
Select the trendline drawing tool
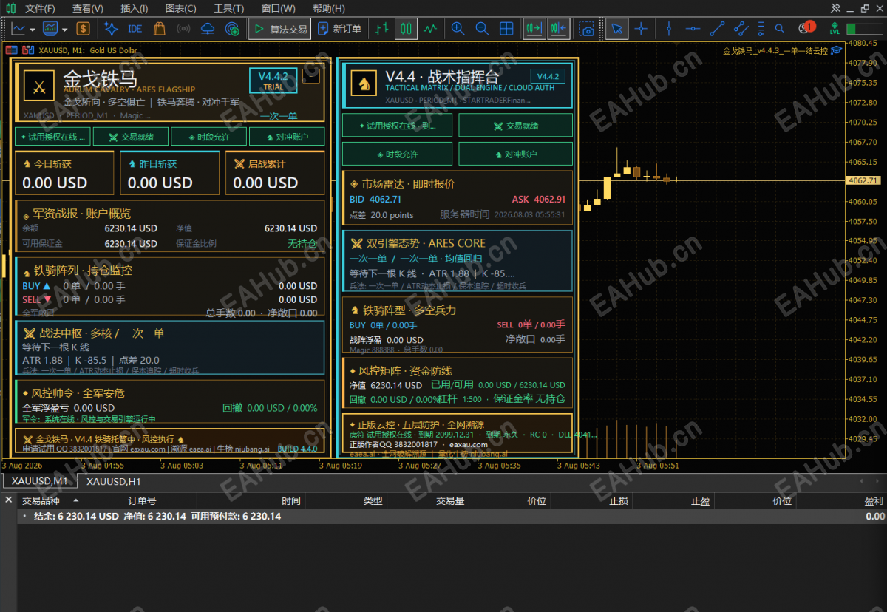(x=717, y=29)
